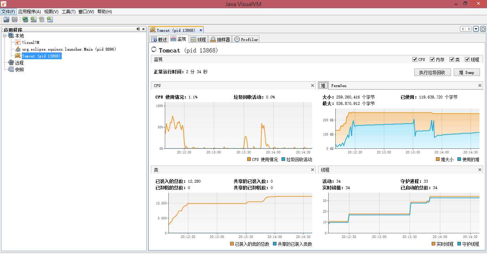The image size is (487, 254).
Task: Click the 已使用 119,639,720 字节 value
Action: tap(438, 97)
